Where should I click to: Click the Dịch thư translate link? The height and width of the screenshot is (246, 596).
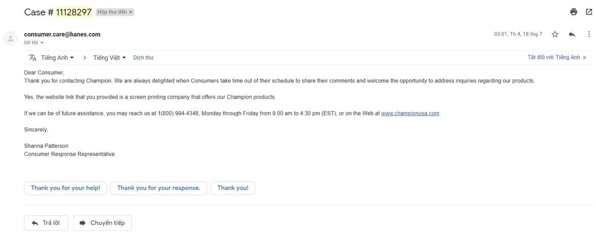coord(143,58)
